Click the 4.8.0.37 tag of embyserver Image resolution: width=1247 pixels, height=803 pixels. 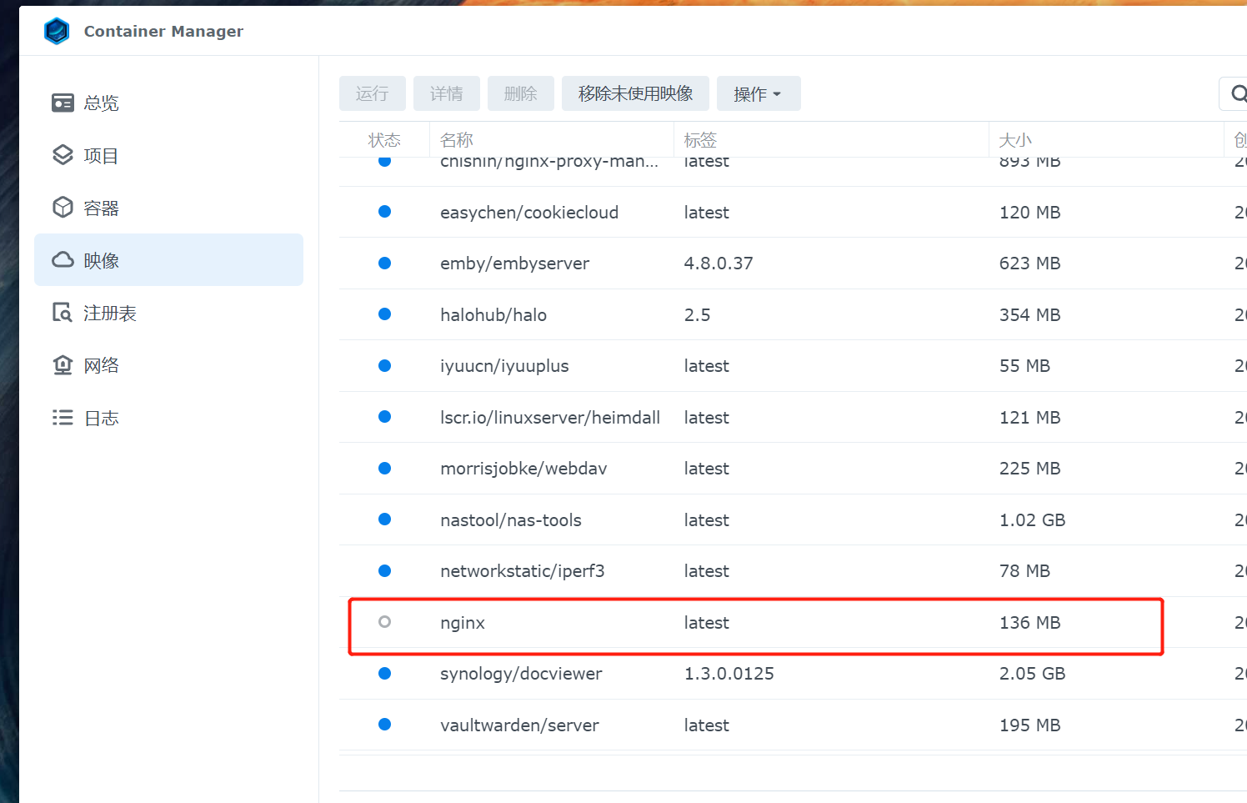719,263
